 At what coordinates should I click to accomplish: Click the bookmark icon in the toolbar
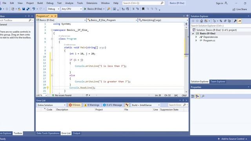click(143, 9)
